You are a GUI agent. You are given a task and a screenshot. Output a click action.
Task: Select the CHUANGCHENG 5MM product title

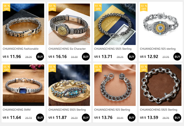pyautogui.click(x=17, y=110)
